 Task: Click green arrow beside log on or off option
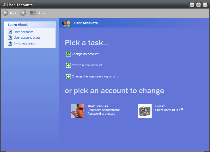(x=68, y=77)
